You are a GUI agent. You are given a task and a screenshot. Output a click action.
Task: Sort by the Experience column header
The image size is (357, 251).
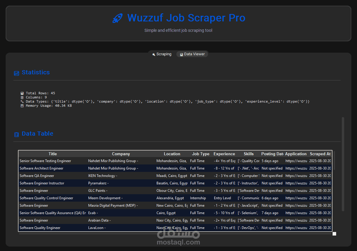[x=224, y=154]
